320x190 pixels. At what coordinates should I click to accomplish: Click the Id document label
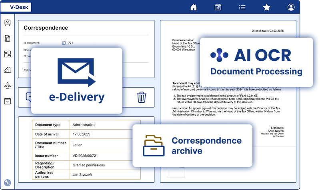tap(32, 43)
